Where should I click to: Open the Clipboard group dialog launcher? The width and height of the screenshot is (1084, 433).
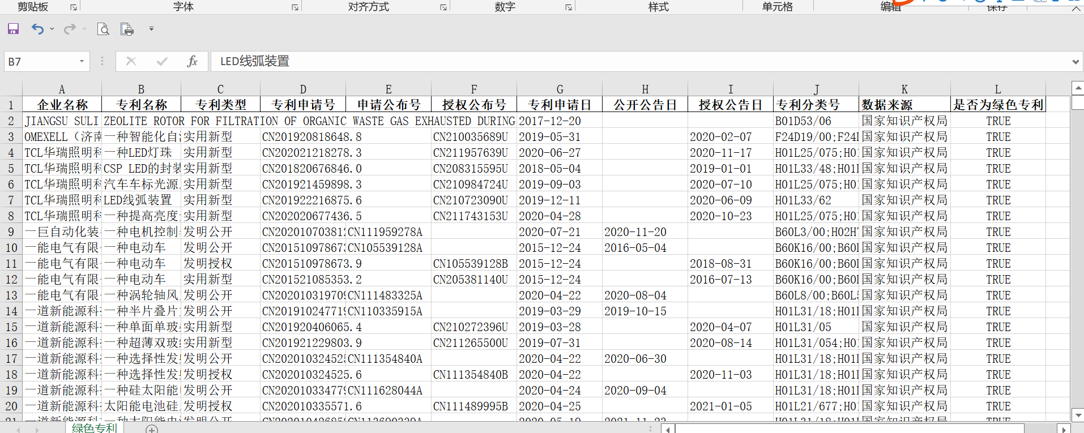tap(74, 7)
